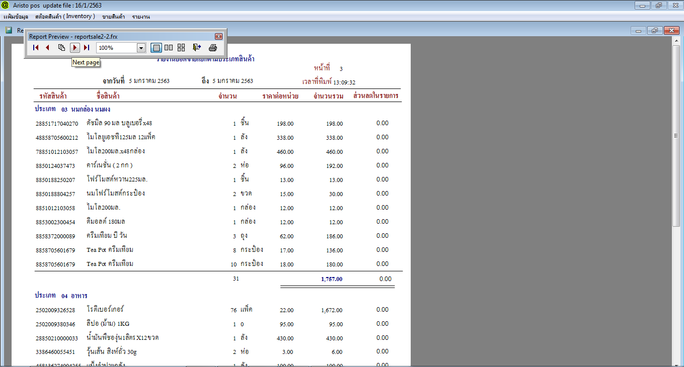Screen dimensions: 684x367
Task: Click the จำนวนรวม column header
Action: pyautogui.click(x=328, y=96)
